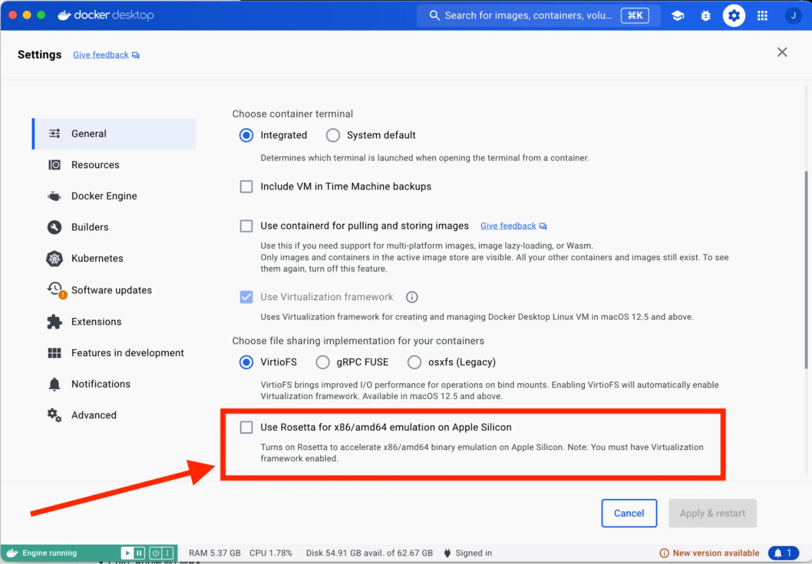Click the General sliders icon in sidebar
The width and height of the screenshot is (812, 564).
(54, 134)
